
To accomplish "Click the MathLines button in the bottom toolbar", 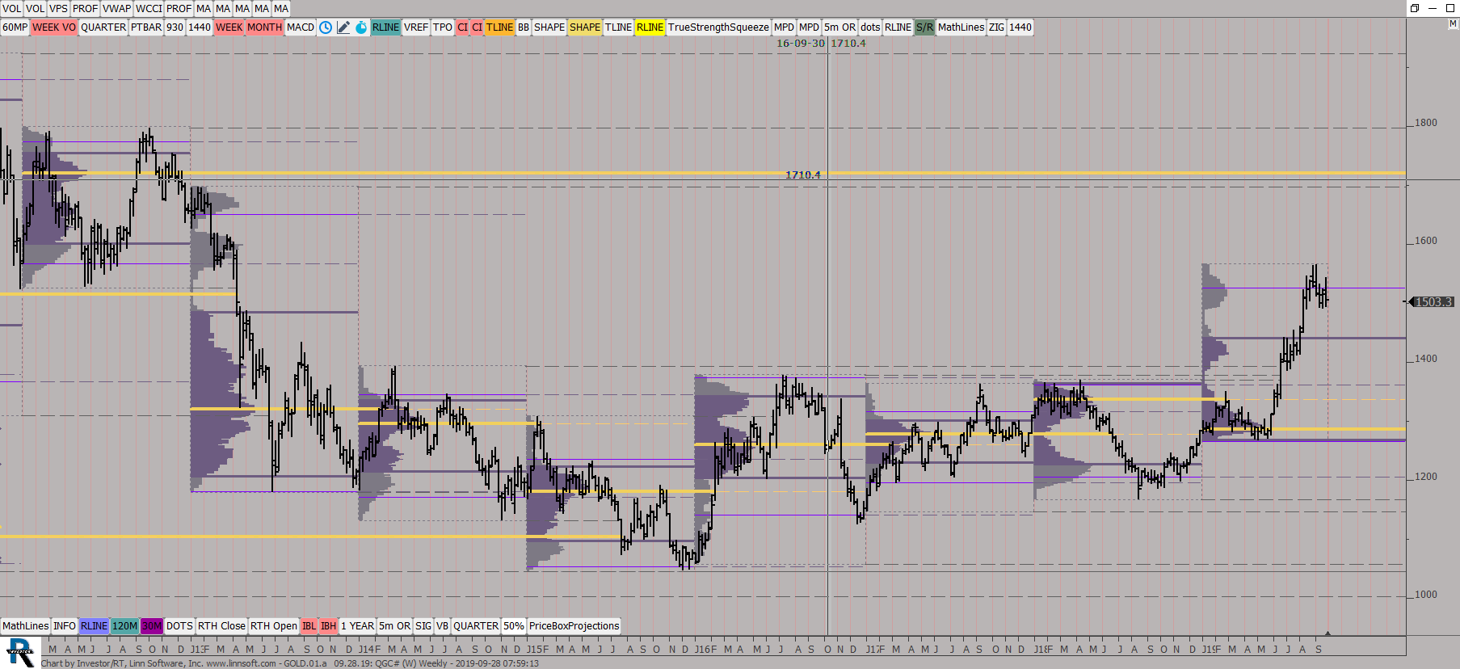I will 26,626.
